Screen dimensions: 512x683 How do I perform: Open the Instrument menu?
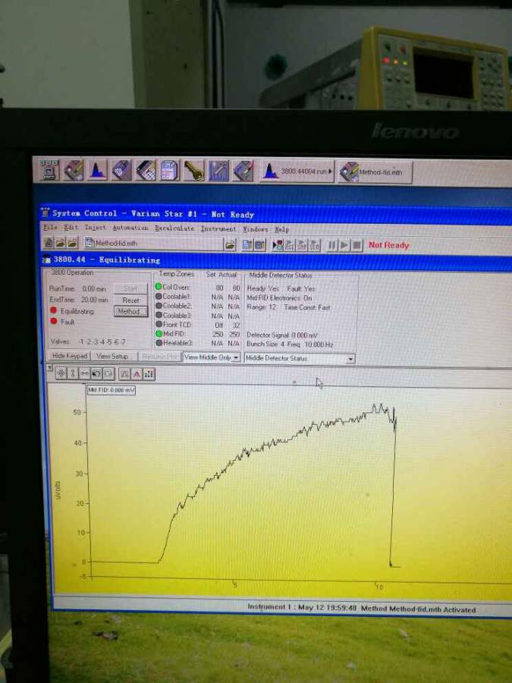tap(218, 228)
